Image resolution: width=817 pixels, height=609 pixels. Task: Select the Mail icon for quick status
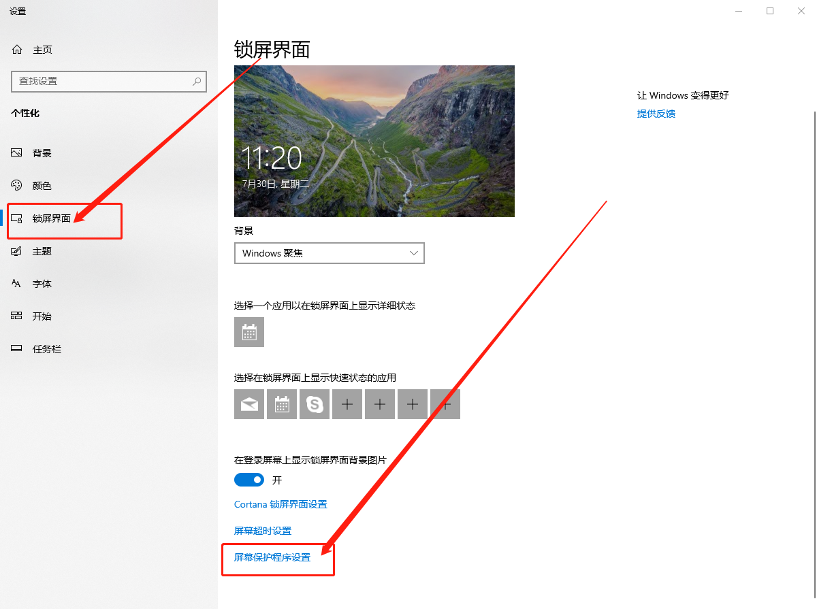pyautogui.click(x=249, y=404)
